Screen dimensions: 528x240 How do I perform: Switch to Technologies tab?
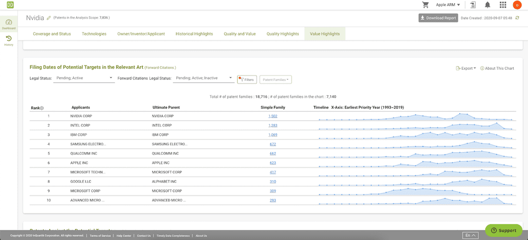pos(94,34)
